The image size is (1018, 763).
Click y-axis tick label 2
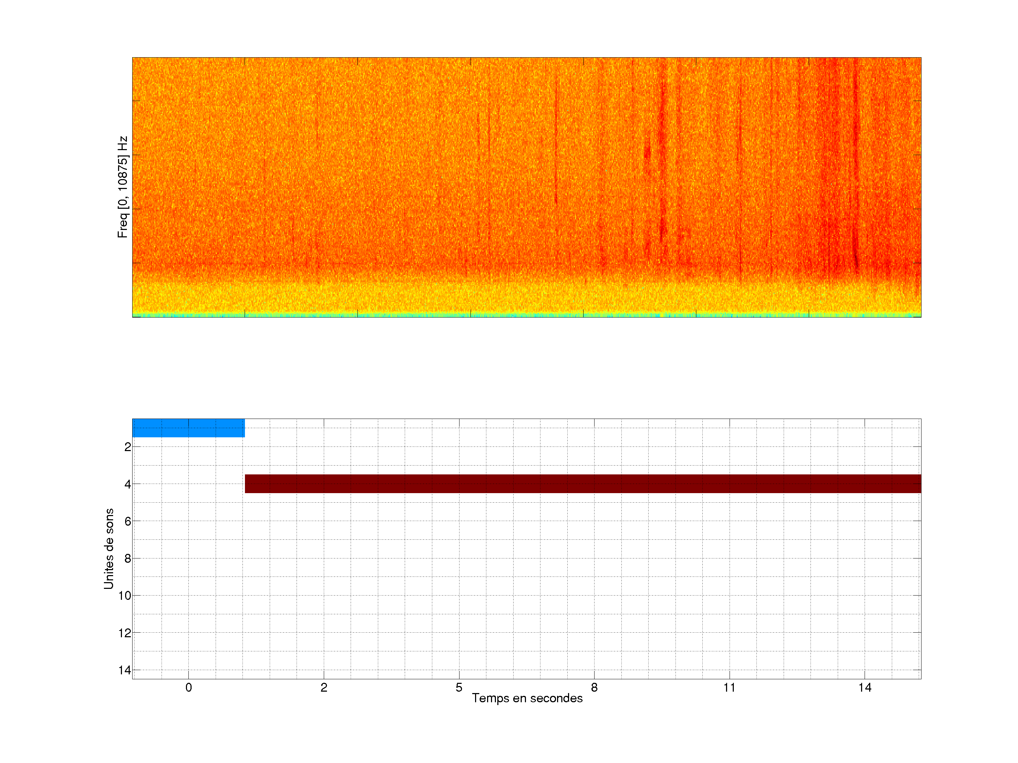point(128,447)
